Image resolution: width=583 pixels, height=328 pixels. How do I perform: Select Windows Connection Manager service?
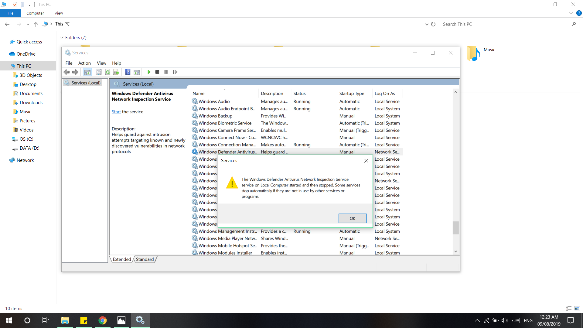[x=297, y=145]
